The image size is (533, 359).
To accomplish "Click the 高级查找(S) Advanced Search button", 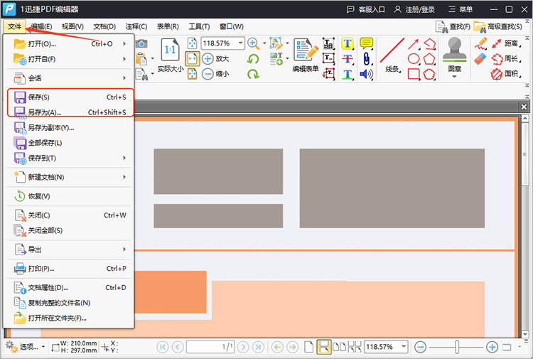I will tap(498, 26).
